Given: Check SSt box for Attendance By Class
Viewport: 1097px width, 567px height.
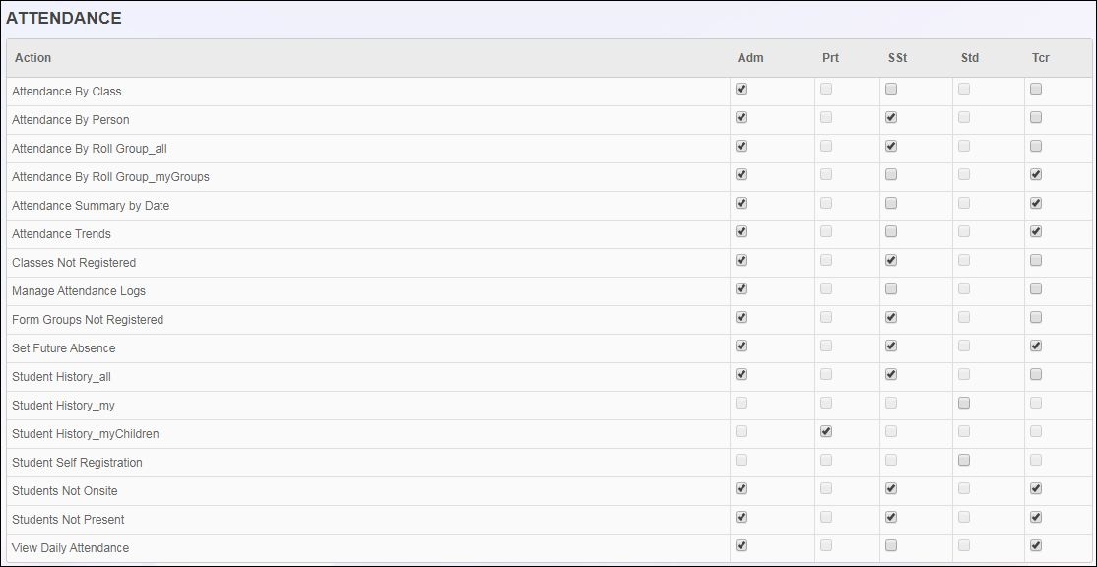Looking at the screenshot, I should click(890, 89).
